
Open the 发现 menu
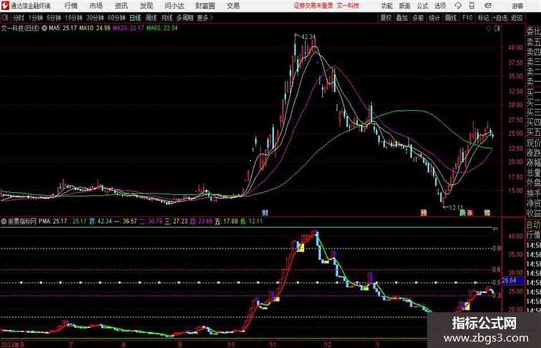[x=147, y=6]
